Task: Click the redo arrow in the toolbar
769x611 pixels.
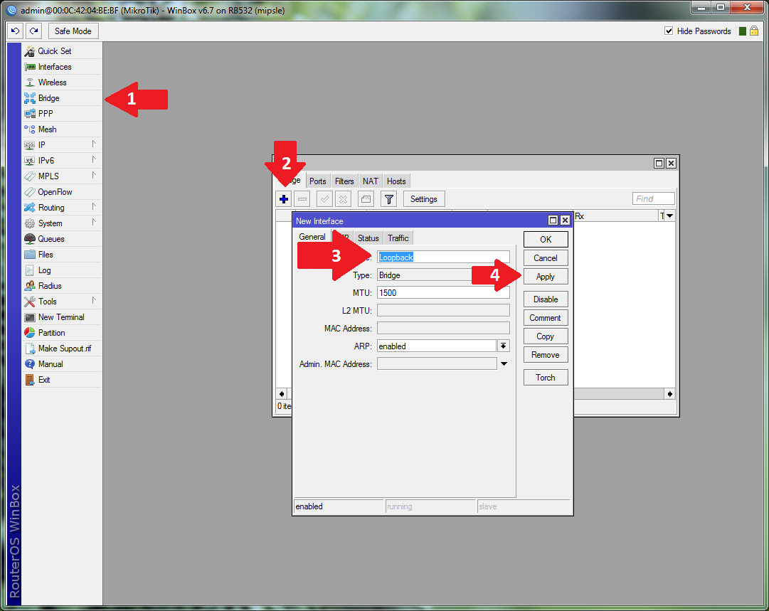Action: (x=34, y=31)
